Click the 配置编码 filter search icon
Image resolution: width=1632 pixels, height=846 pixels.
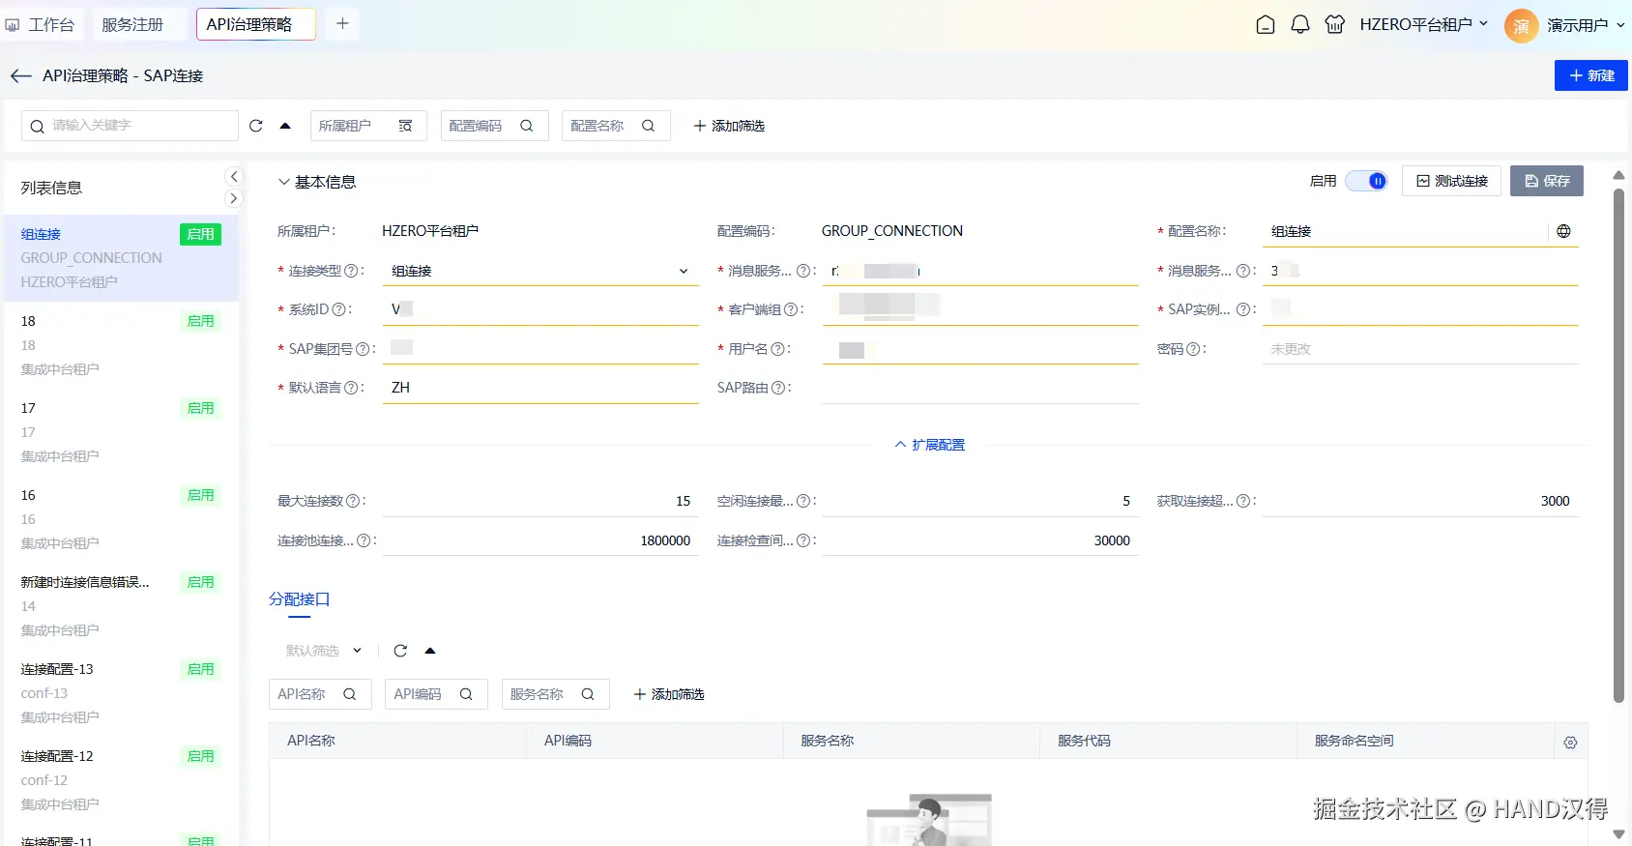coord(527,126)
